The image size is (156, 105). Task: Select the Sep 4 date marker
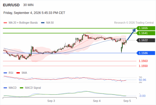(x=97, y=101)
